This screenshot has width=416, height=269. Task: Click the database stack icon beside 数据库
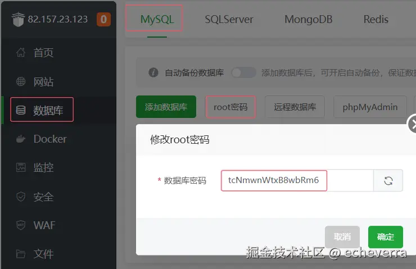21,110
